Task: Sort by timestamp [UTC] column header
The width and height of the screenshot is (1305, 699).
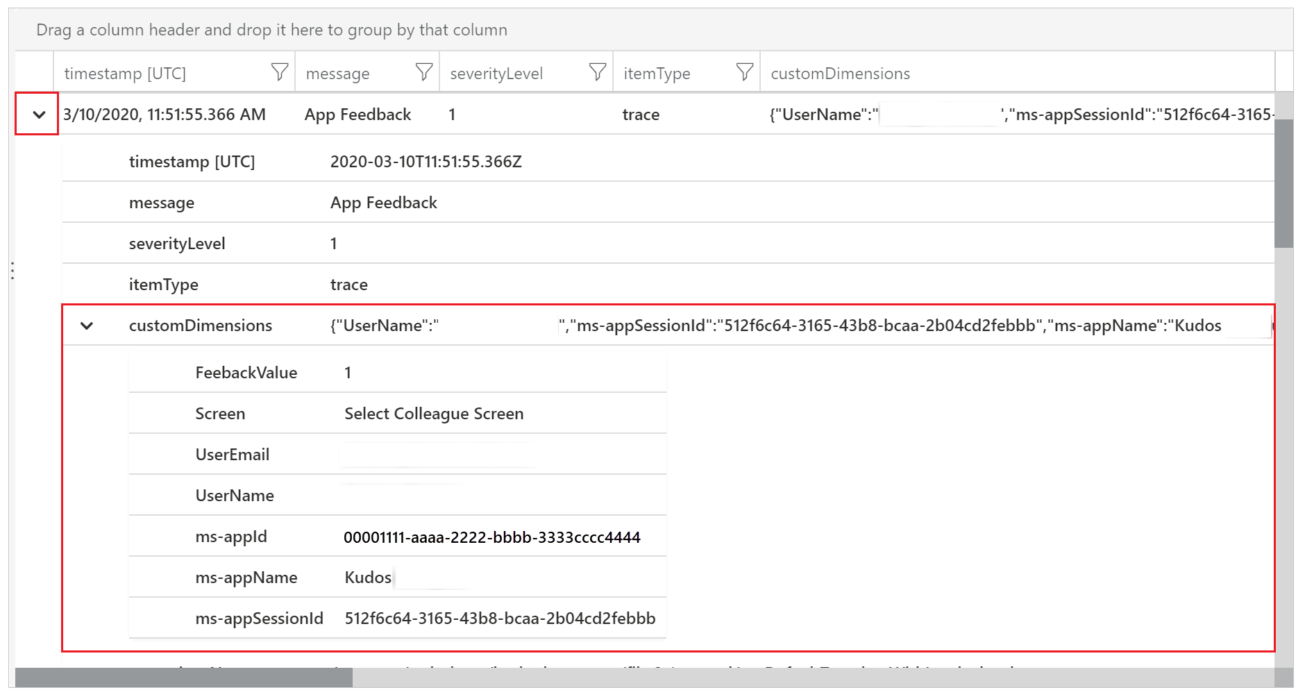Action: (126, 74)
